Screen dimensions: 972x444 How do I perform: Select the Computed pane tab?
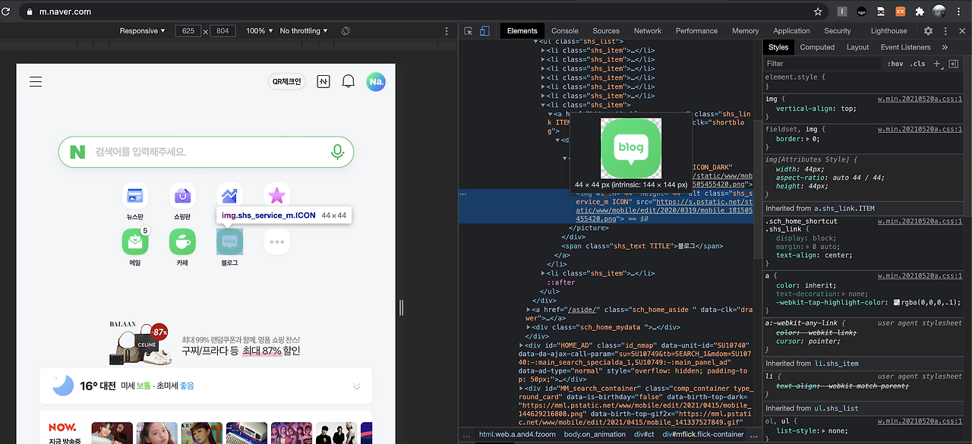pyautogui.click(x=817, y=47)
